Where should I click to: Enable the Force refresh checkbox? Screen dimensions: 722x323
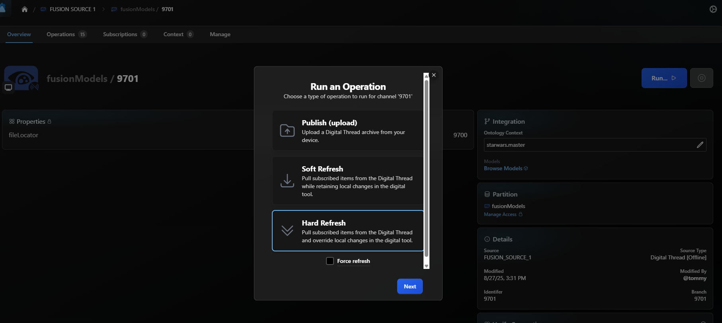(330, 261)
